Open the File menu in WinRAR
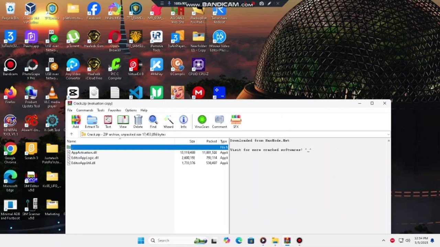Screen dimensions: 440x247 70,110
